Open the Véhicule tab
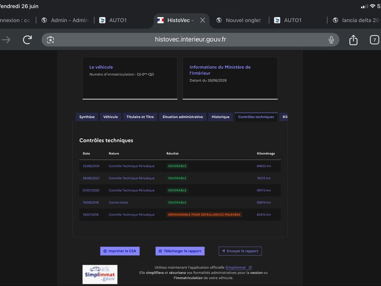The width and height of the screenshot is (381, 286). pos(110,117)
